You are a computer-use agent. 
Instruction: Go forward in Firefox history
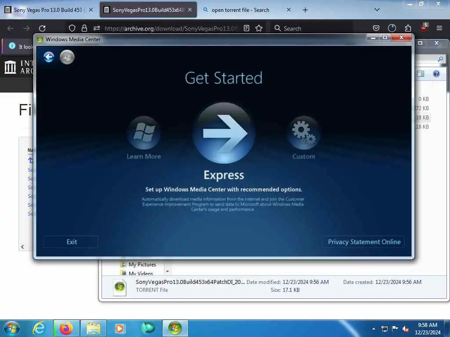tap(26, 29)
